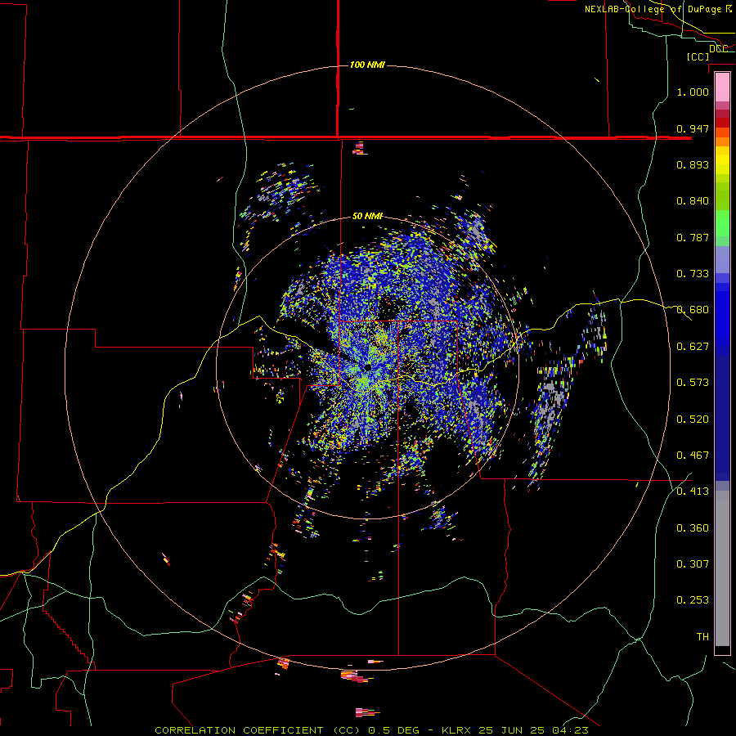
Task: Select the 0.307 legend value
Action: (693, 563)
